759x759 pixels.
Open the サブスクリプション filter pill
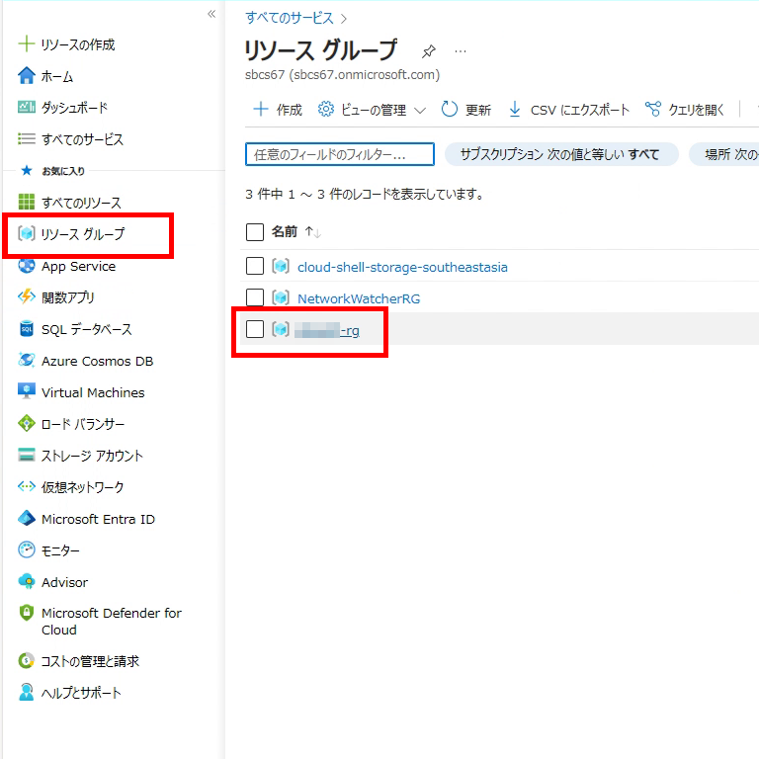[x=561, y=154]
